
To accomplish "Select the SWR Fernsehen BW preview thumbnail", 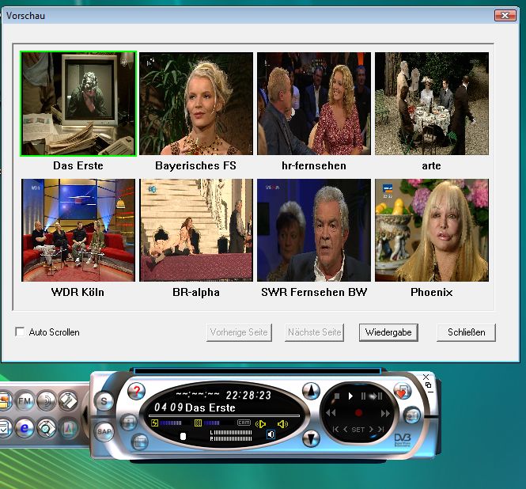I will 314,230.
